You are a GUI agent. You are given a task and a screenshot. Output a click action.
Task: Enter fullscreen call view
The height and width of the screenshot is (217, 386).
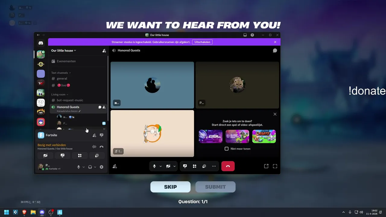[x=275, y=166]
